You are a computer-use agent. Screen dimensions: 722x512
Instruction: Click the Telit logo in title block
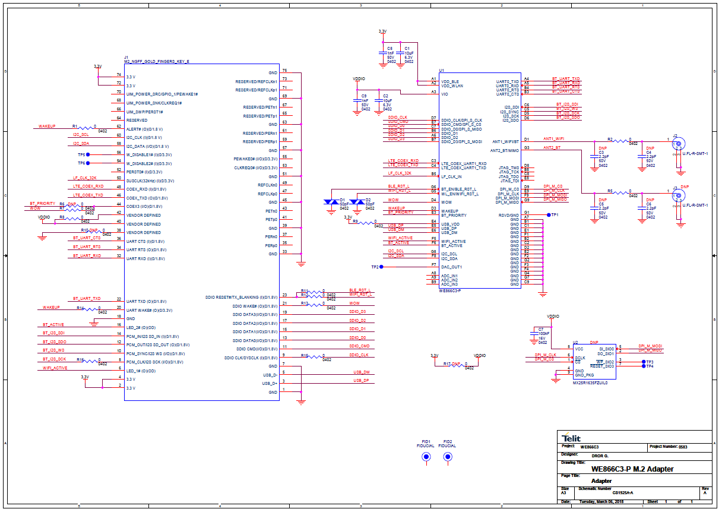pos(571,438)
